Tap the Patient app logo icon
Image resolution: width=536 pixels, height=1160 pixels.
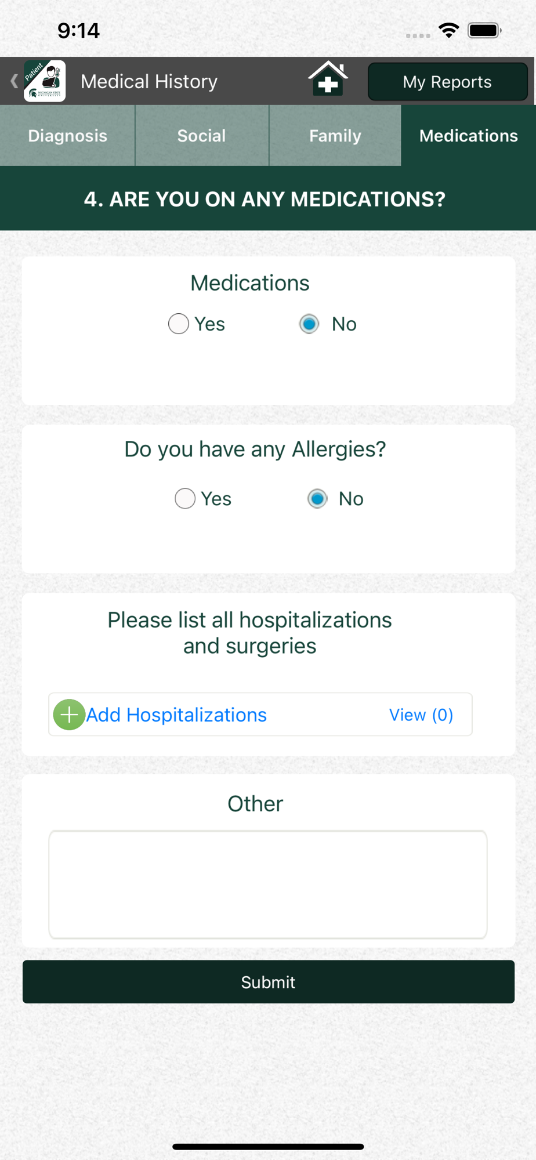point(45,81)
